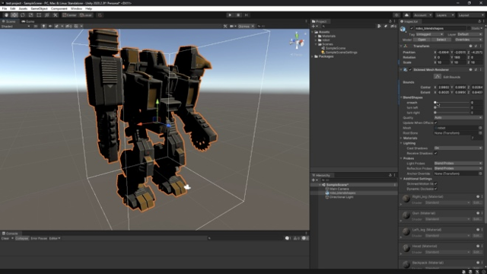
Task: Open the Gizmos dropdown
Action: tap(246, 27)
